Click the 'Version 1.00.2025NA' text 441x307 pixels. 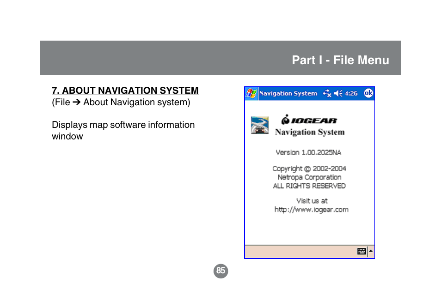pos(308,152)
